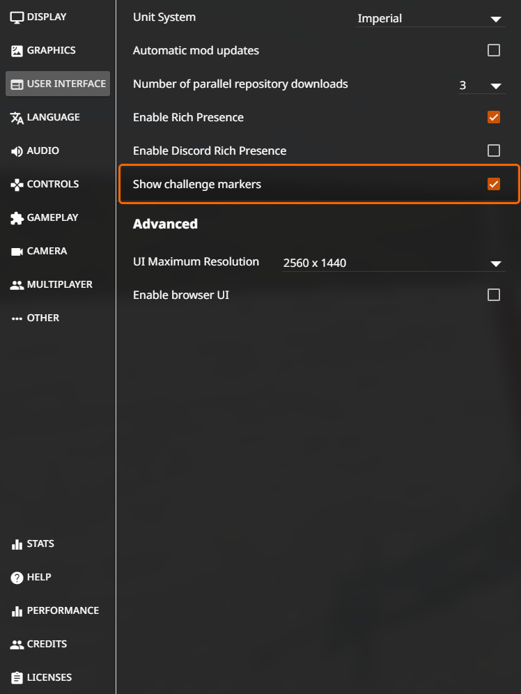521x694 pixels.
Task: Enable Automatic mod updates checkbox
Action: click(494, 50)
